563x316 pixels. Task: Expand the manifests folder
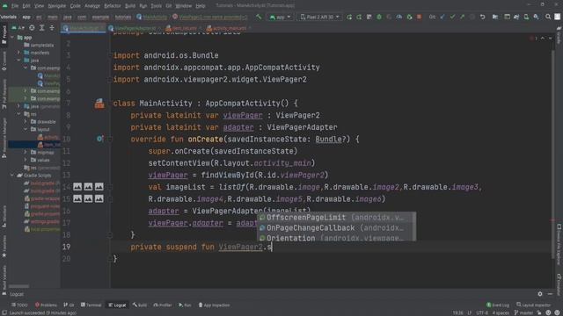pos(18,53)
